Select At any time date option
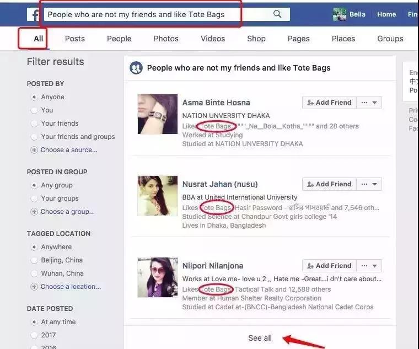This screenshot has height=349, width=419. [x=34, y=322]
